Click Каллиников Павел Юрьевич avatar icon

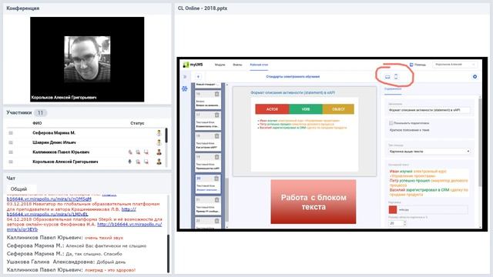(x=159, y=152)
